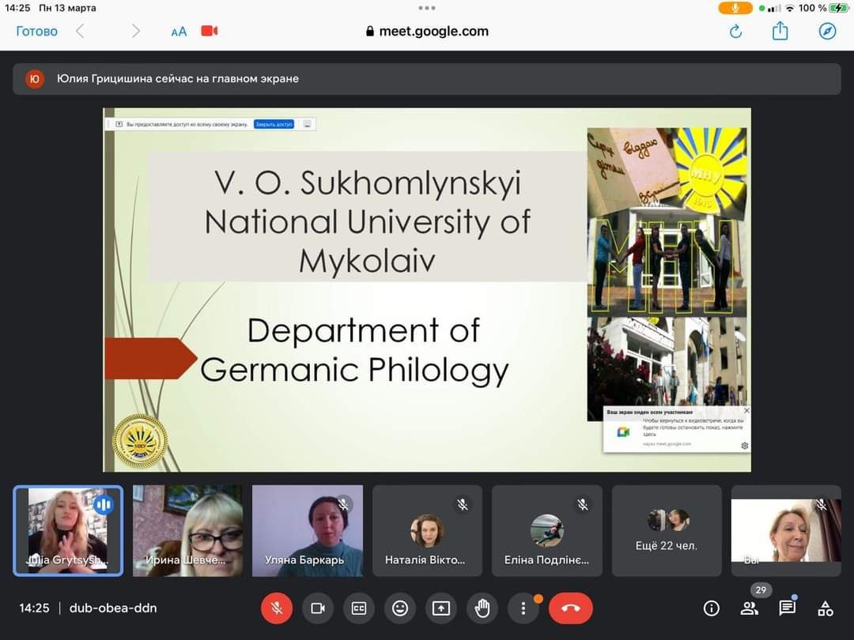854x640 pixels.
Task: Open the page in Safari compass icon
Action: pos(827,31)
